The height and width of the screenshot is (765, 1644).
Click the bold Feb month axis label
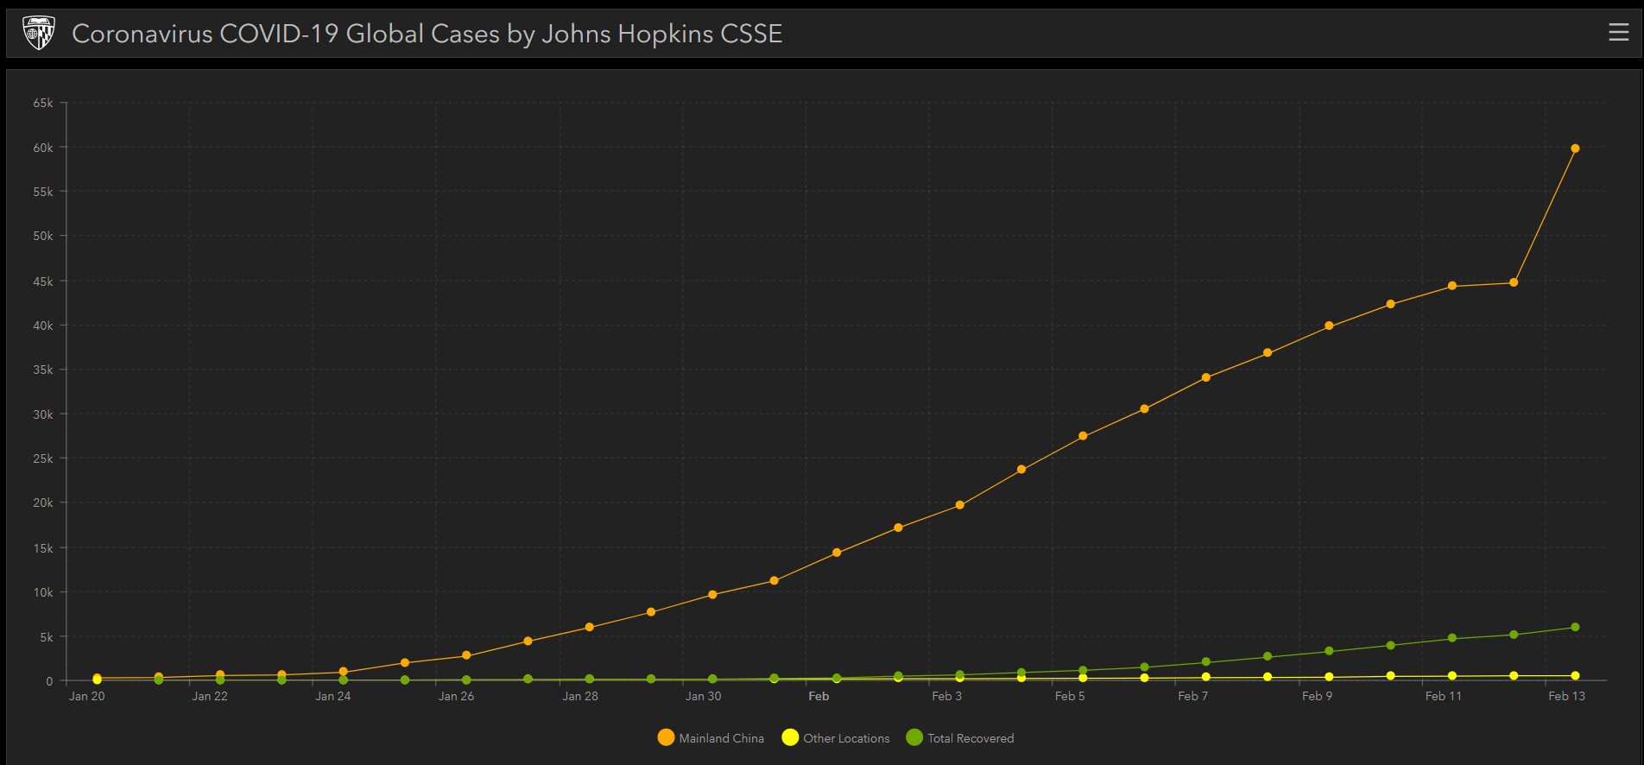pyautogui.click(x=819, y=696)
